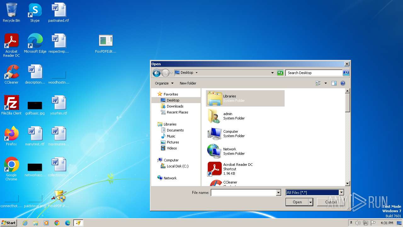Screen dimensions: 403x227
Task: Select FoxPDFEdit desktop icon
Action: pos(106,44)
